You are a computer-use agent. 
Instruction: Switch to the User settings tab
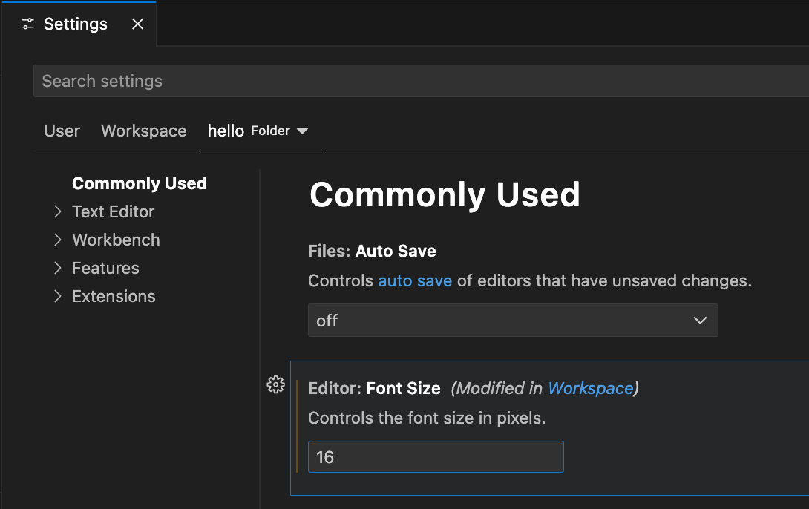(62, 131)
